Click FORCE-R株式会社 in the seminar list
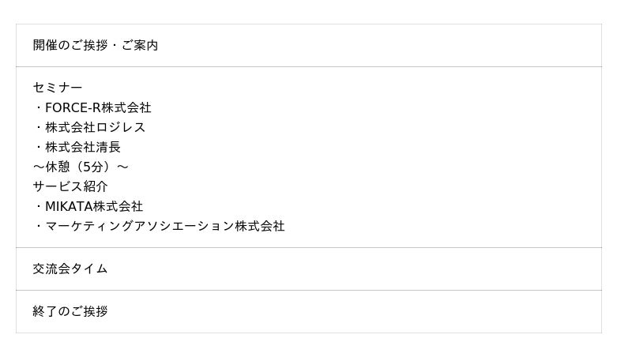The image size is (632, 357). (98, 107)
